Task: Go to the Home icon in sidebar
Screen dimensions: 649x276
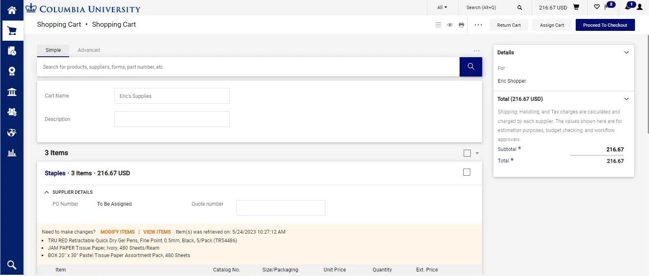Action: pyautogui.click(x=12, y=10)
